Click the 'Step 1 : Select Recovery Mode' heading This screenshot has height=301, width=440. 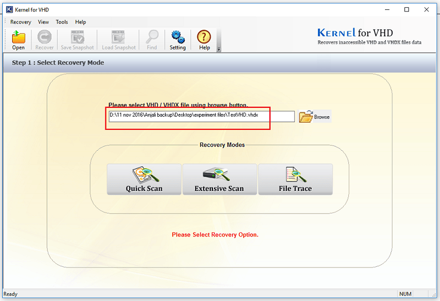pyautogui.click(x=58, y=63)
